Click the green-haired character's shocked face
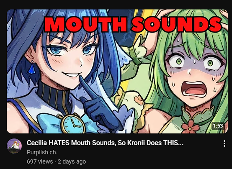 point(195,71)
